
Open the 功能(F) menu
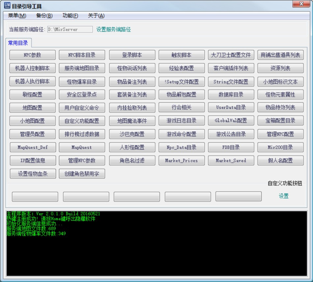click(70, 16)
